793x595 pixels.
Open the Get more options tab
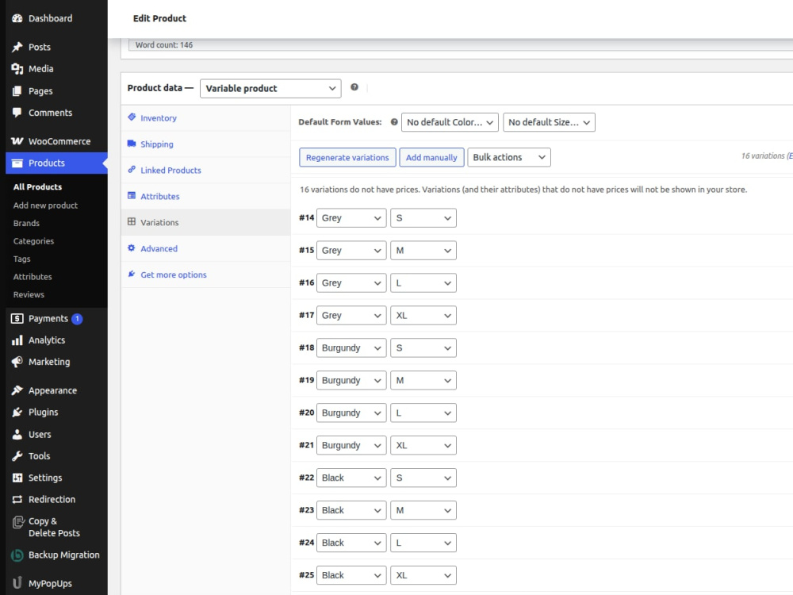pos(206,274)
